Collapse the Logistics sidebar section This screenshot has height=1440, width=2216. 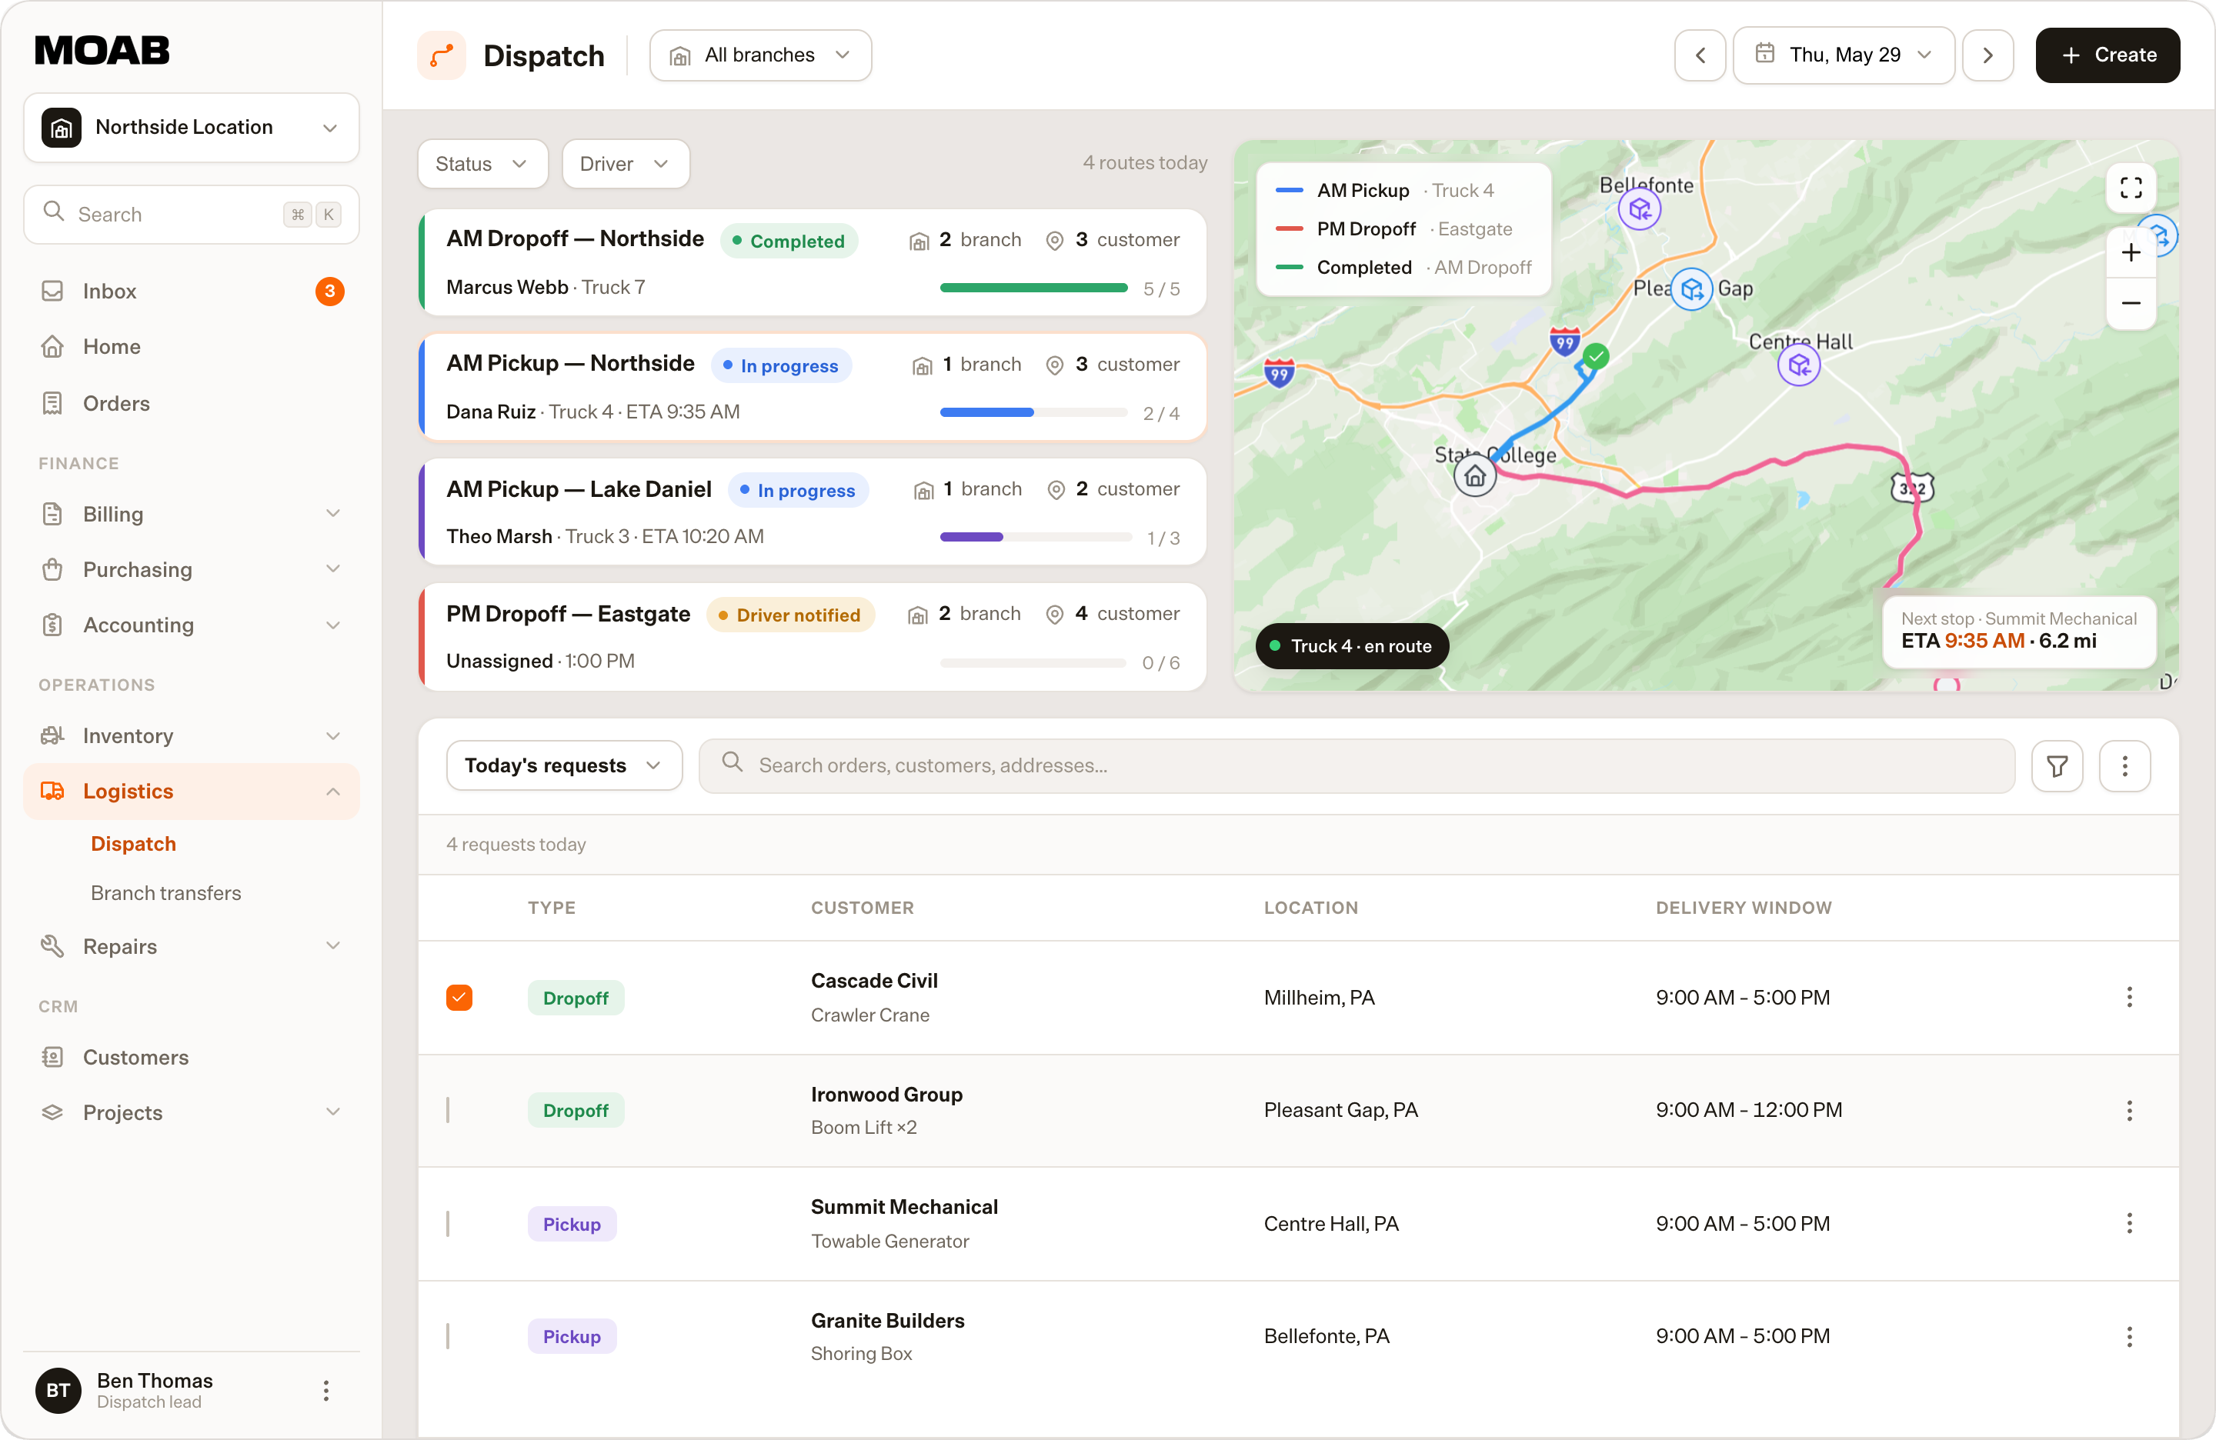(191, 792)
